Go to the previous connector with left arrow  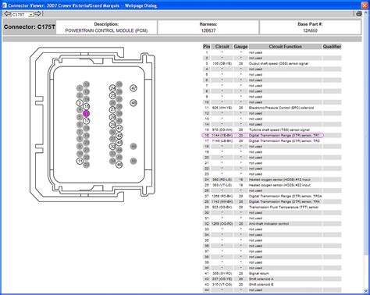[x=7, y=14]
